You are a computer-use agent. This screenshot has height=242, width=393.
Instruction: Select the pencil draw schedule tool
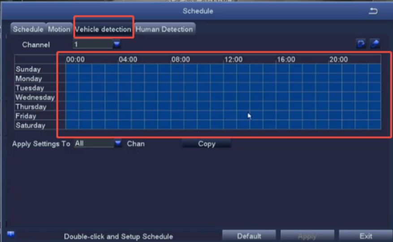click(x=361, y=44)
